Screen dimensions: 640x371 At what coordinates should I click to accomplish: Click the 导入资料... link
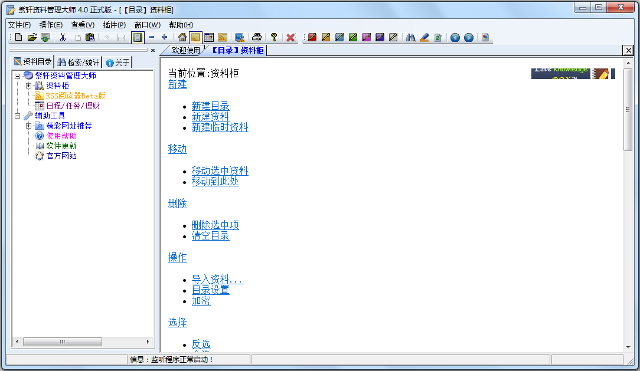click(x=217, y=280)
